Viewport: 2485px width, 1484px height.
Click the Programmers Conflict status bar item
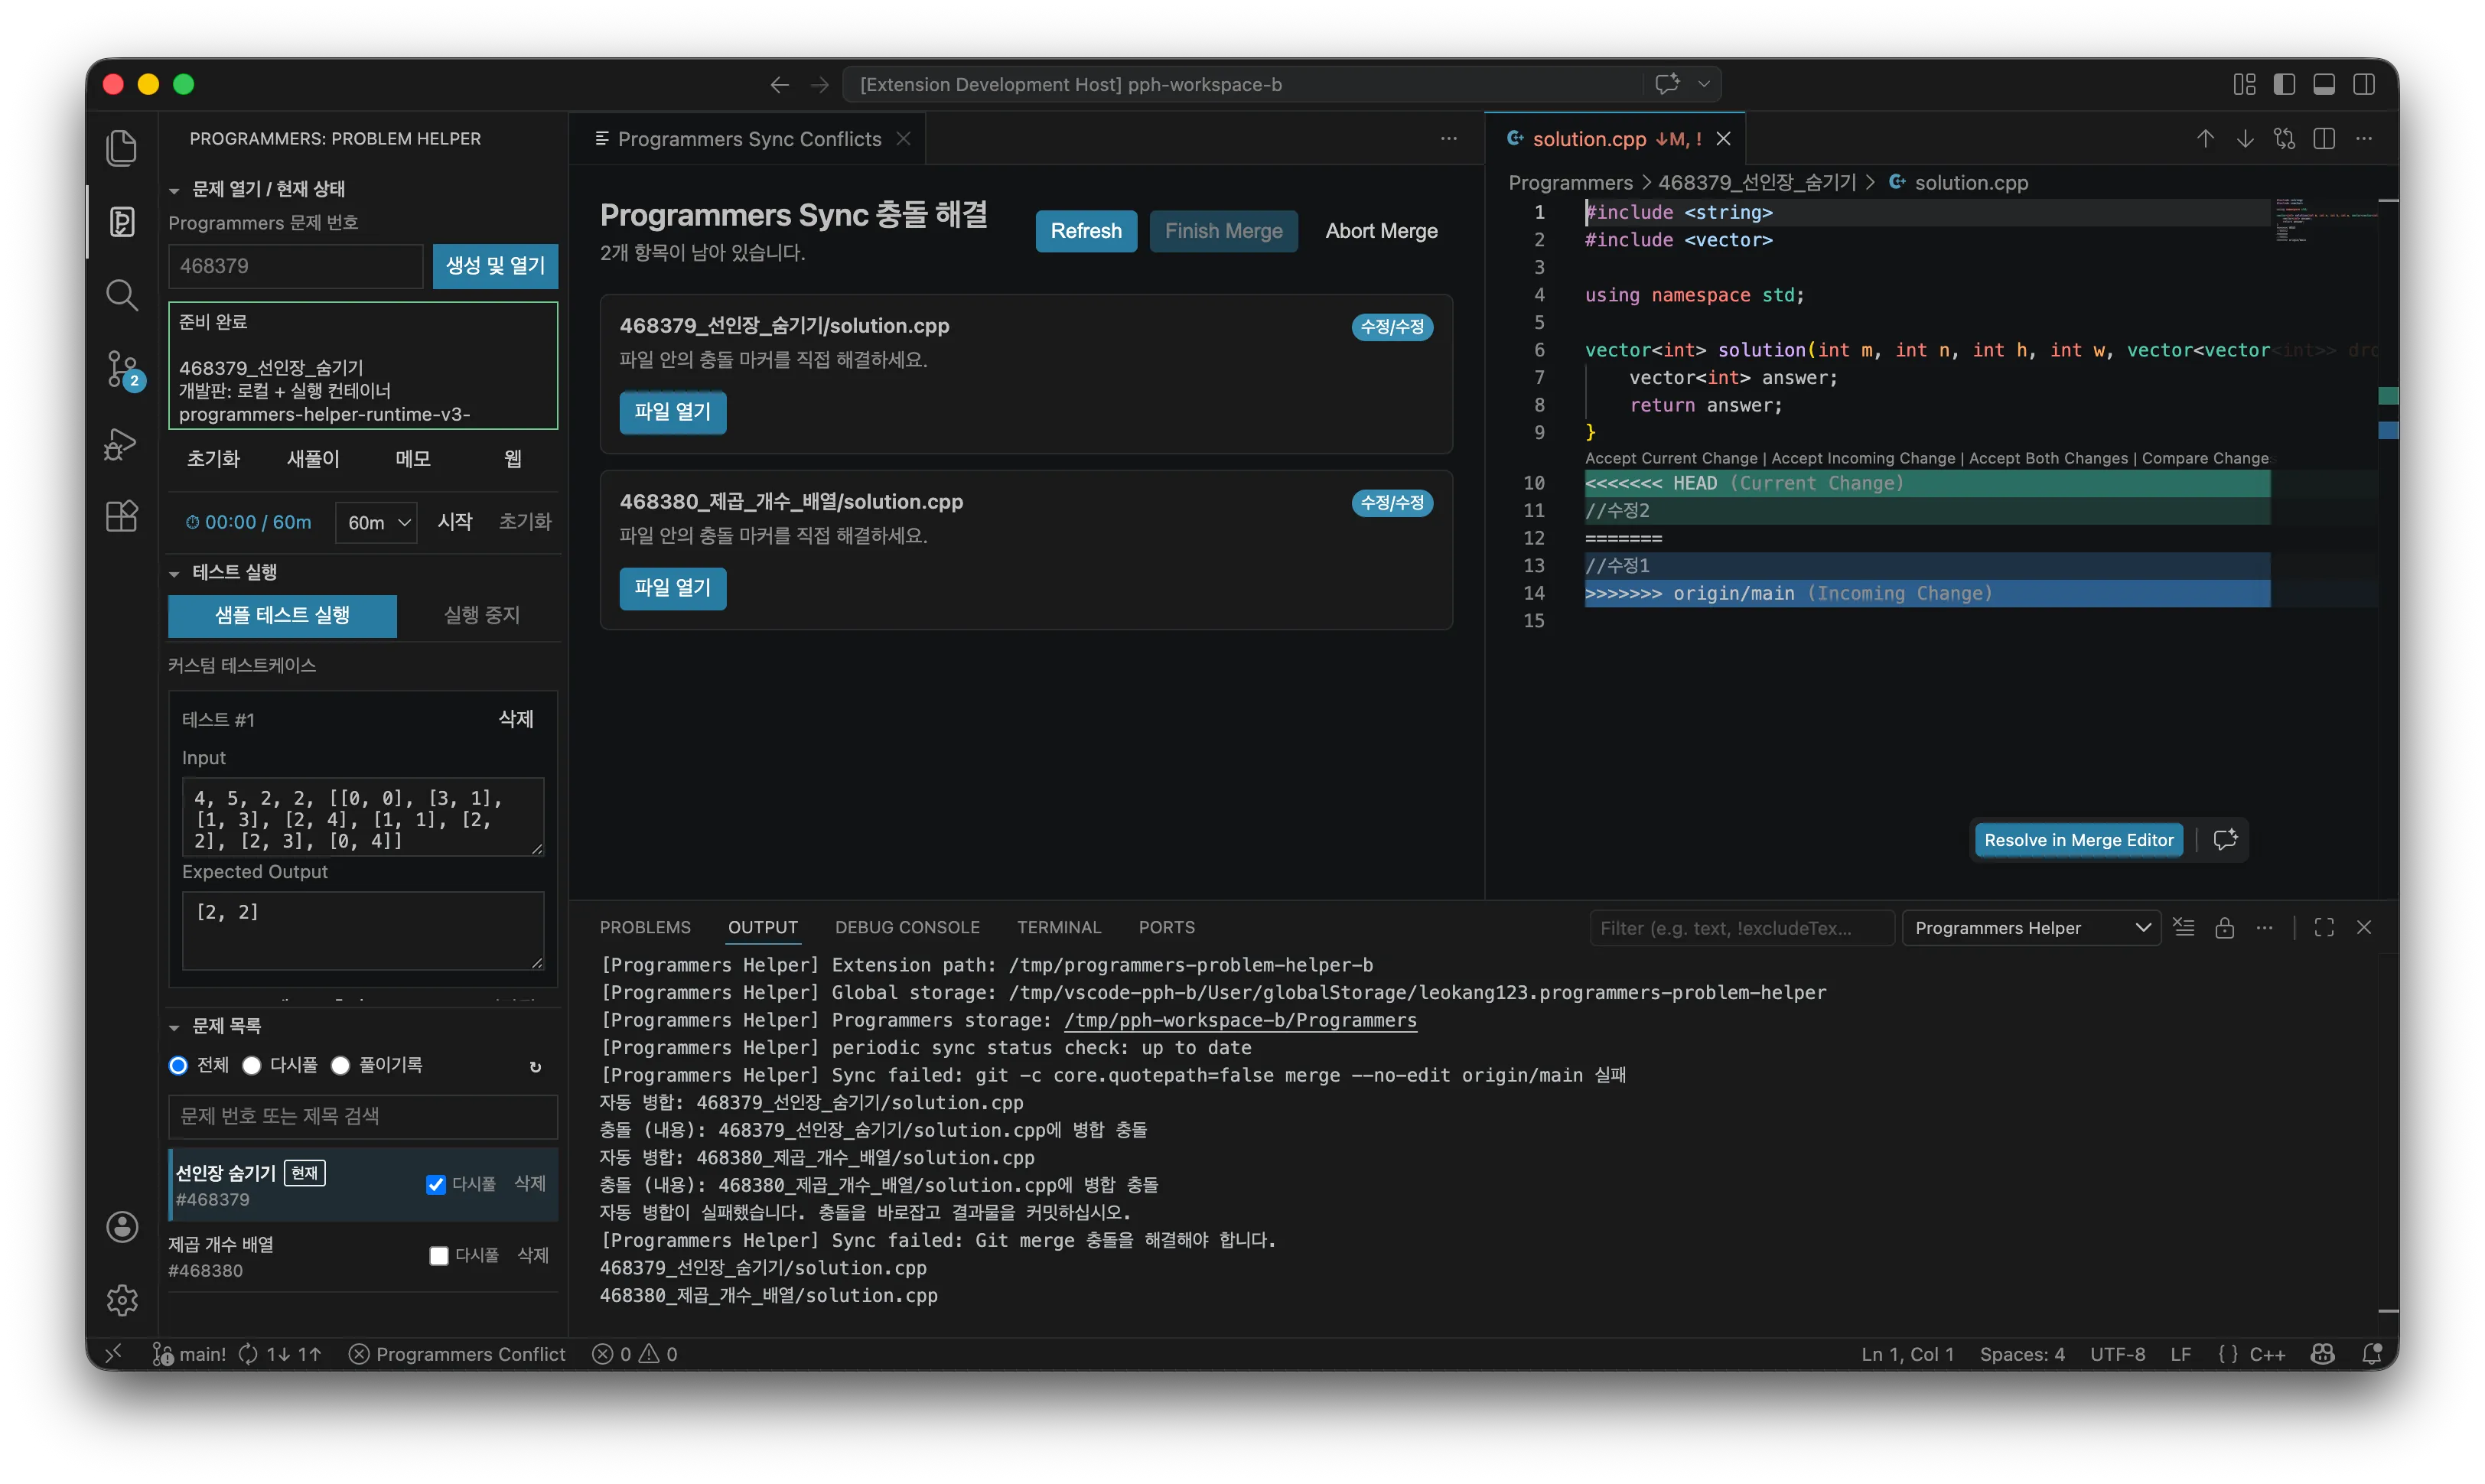coord(457,1354)
